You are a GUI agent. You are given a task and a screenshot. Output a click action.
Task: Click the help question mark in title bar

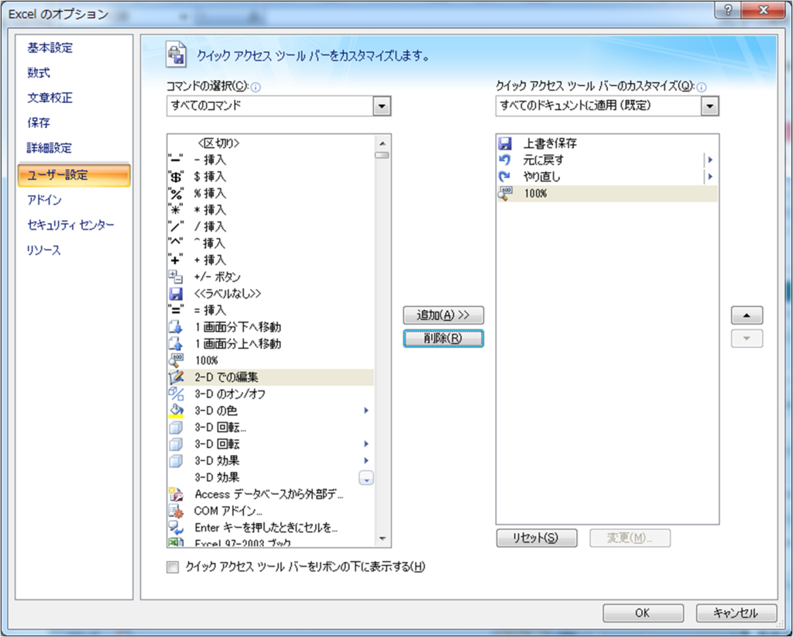pyautogui.click(x=728, y=10)
